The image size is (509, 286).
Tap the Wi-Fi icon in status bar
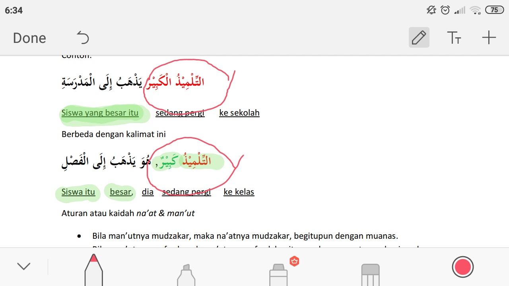(x=475, y=10)
